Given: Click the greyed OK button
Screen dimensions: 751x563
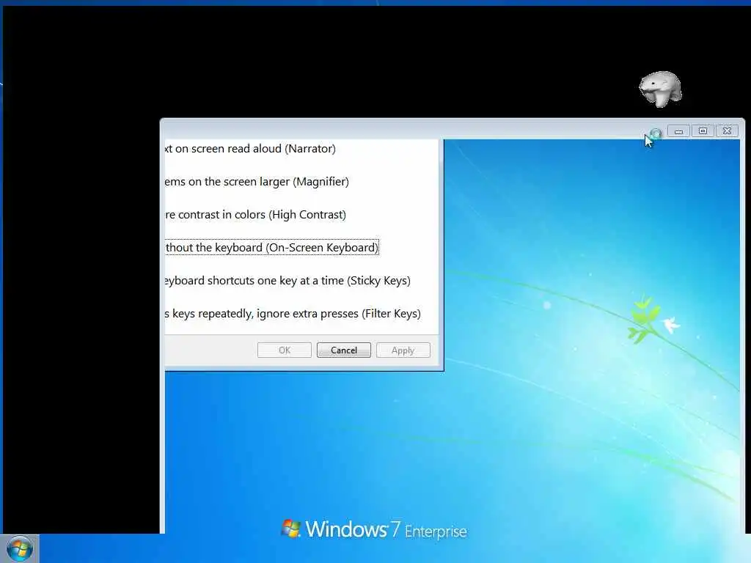Looking at the screenshot, I should pyautogui.click(x=284, y=350).
